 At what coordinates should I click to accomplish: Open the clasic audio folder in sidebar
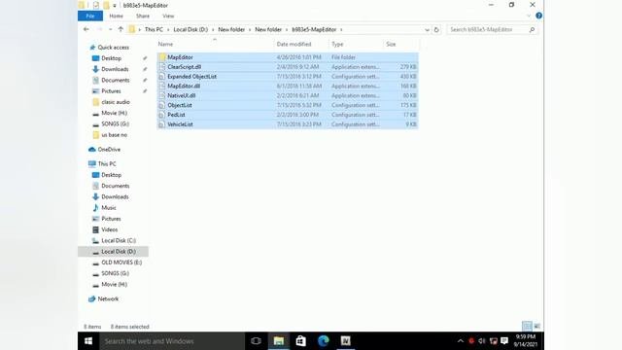[x=116, y=102]
